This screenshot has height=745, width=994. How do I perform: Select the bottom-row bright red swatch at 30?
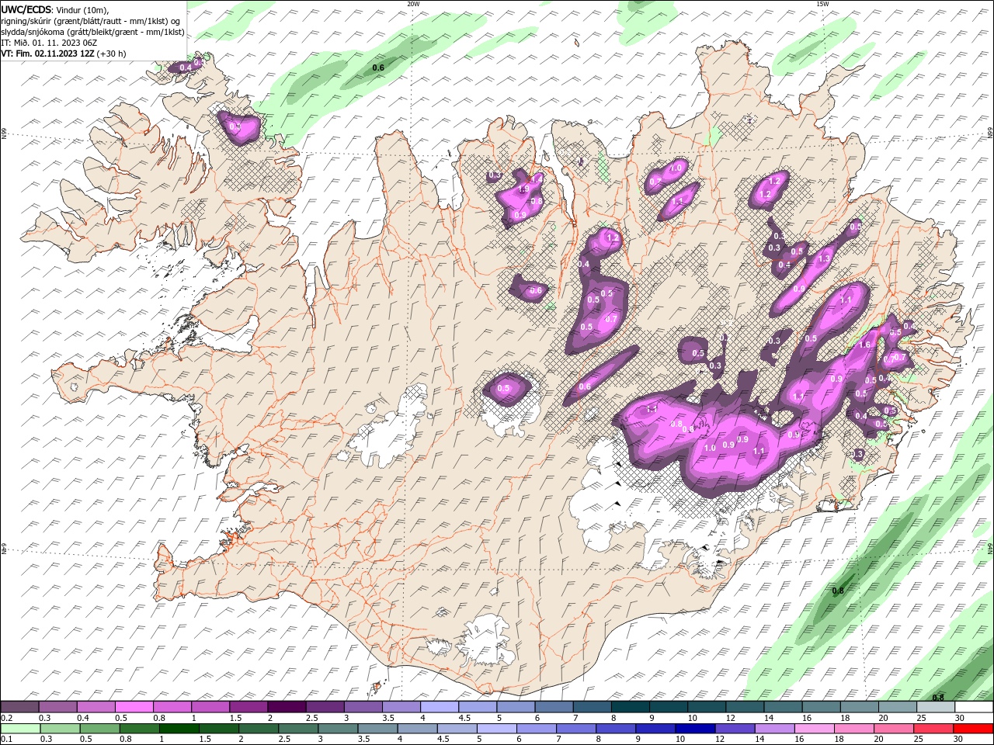(974, 729)
